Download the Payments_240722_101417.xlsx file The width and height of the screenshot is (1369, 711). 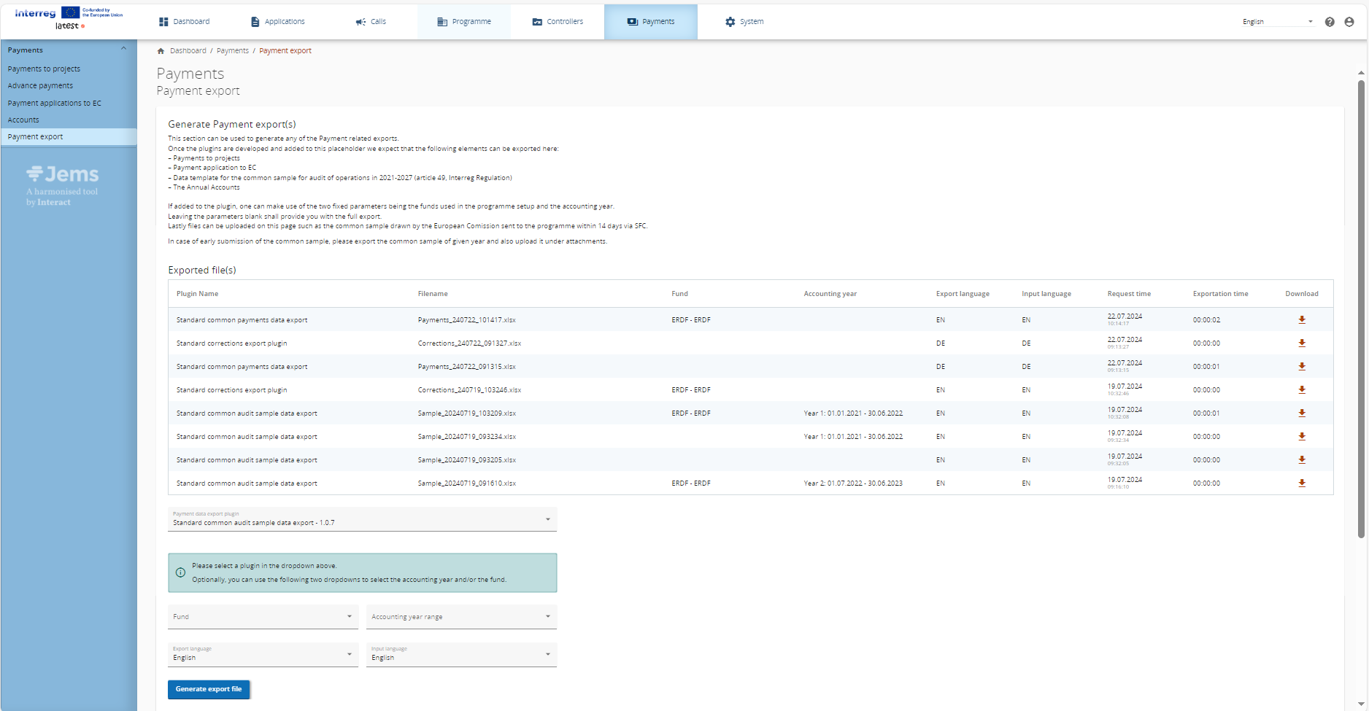coord(1301,320)
